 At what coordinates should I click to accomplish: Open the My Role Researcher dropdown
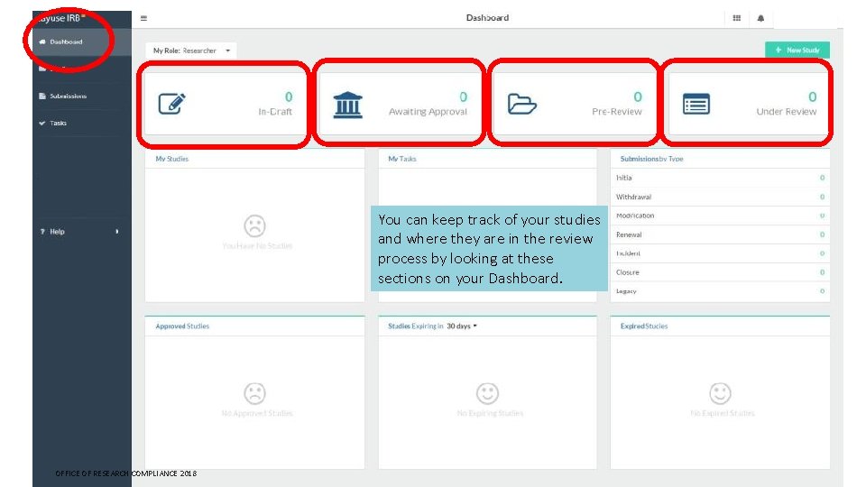click(191, 51)
